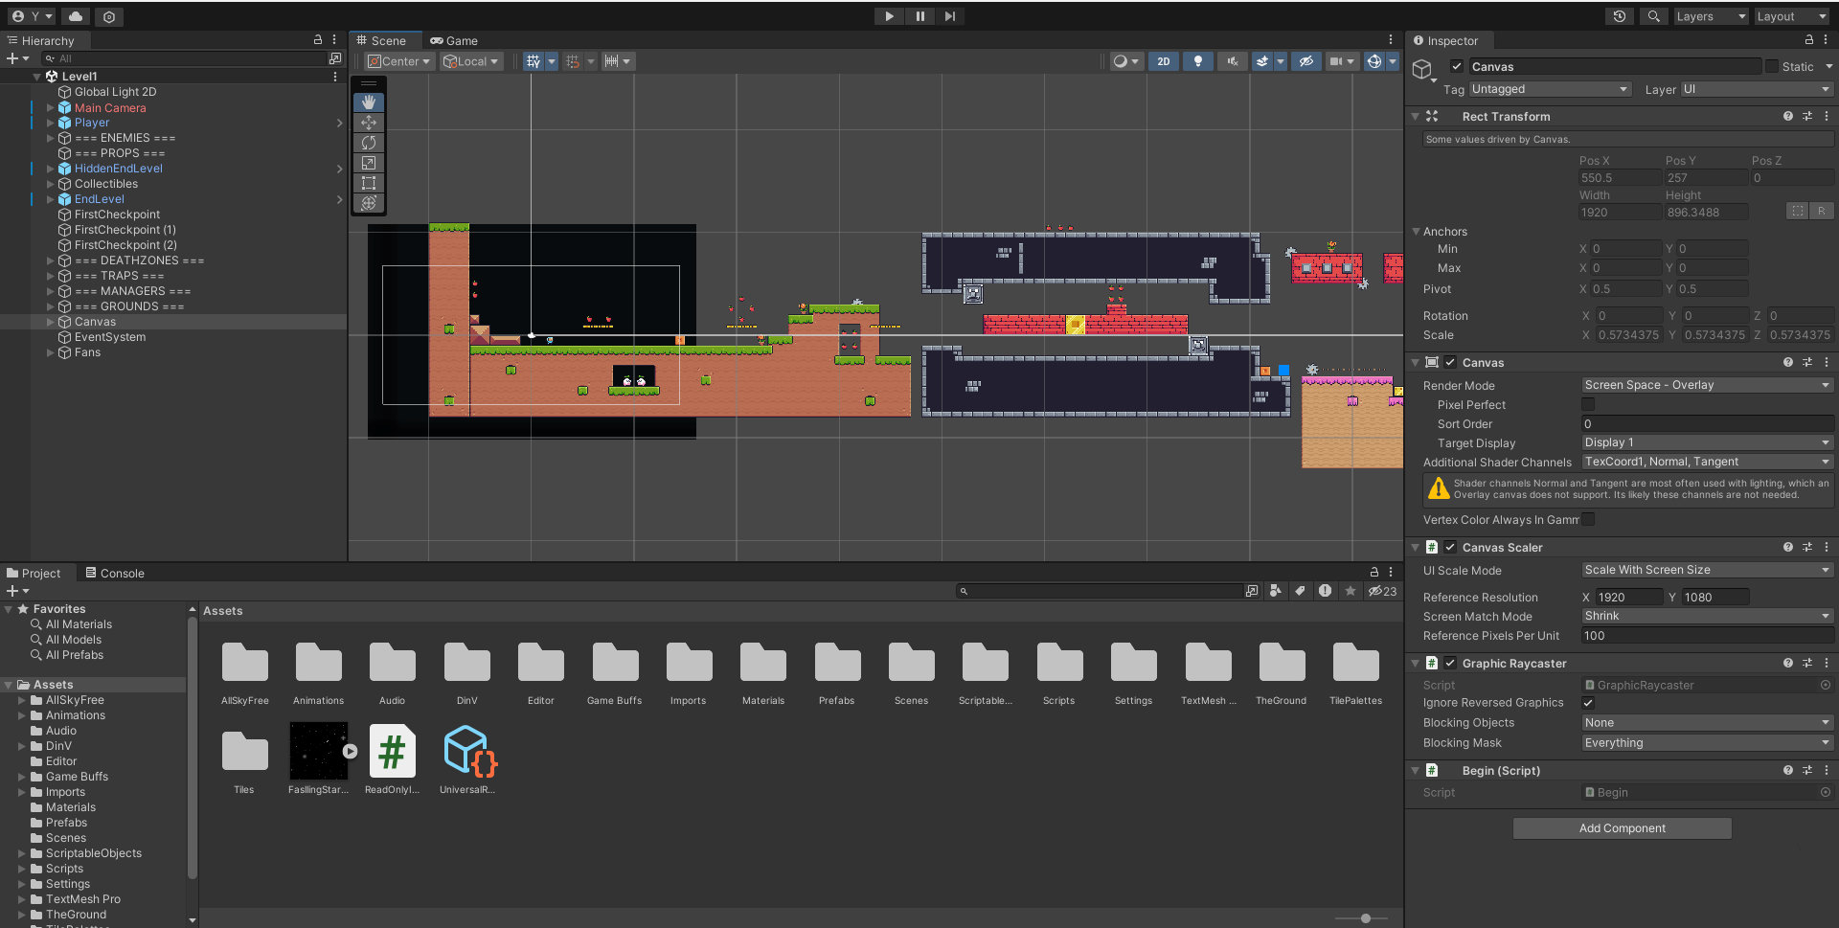The image size is (1839, 928).
Task: Select the Move tool in Scene toolbar
Action: (x=369, y=123)
